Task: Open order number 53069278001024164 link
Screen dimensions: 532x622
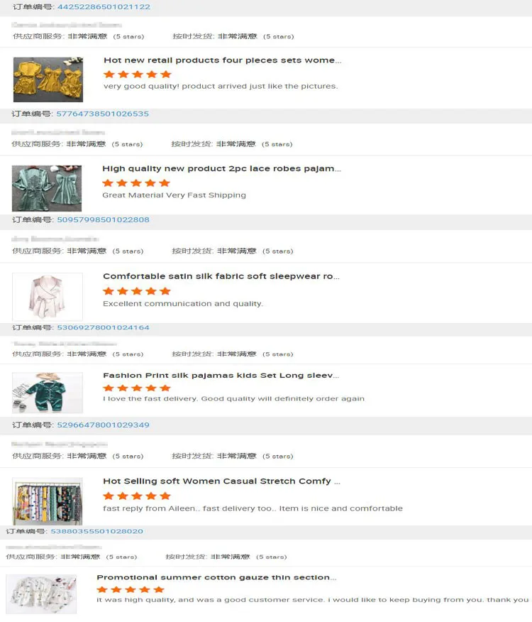Action: point(104,327)
